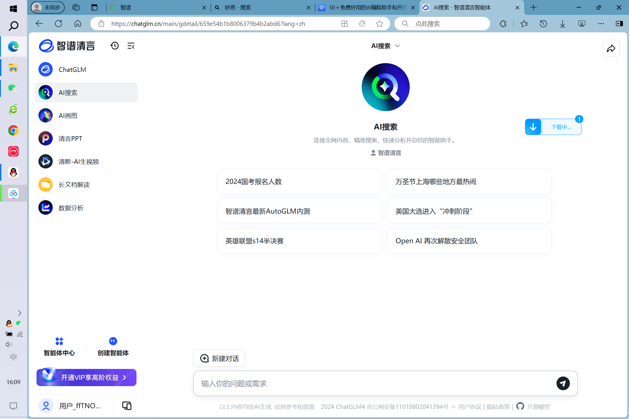Select suggestion 2024国考报名人数
The image size is (629, 419).
[300, 182]
